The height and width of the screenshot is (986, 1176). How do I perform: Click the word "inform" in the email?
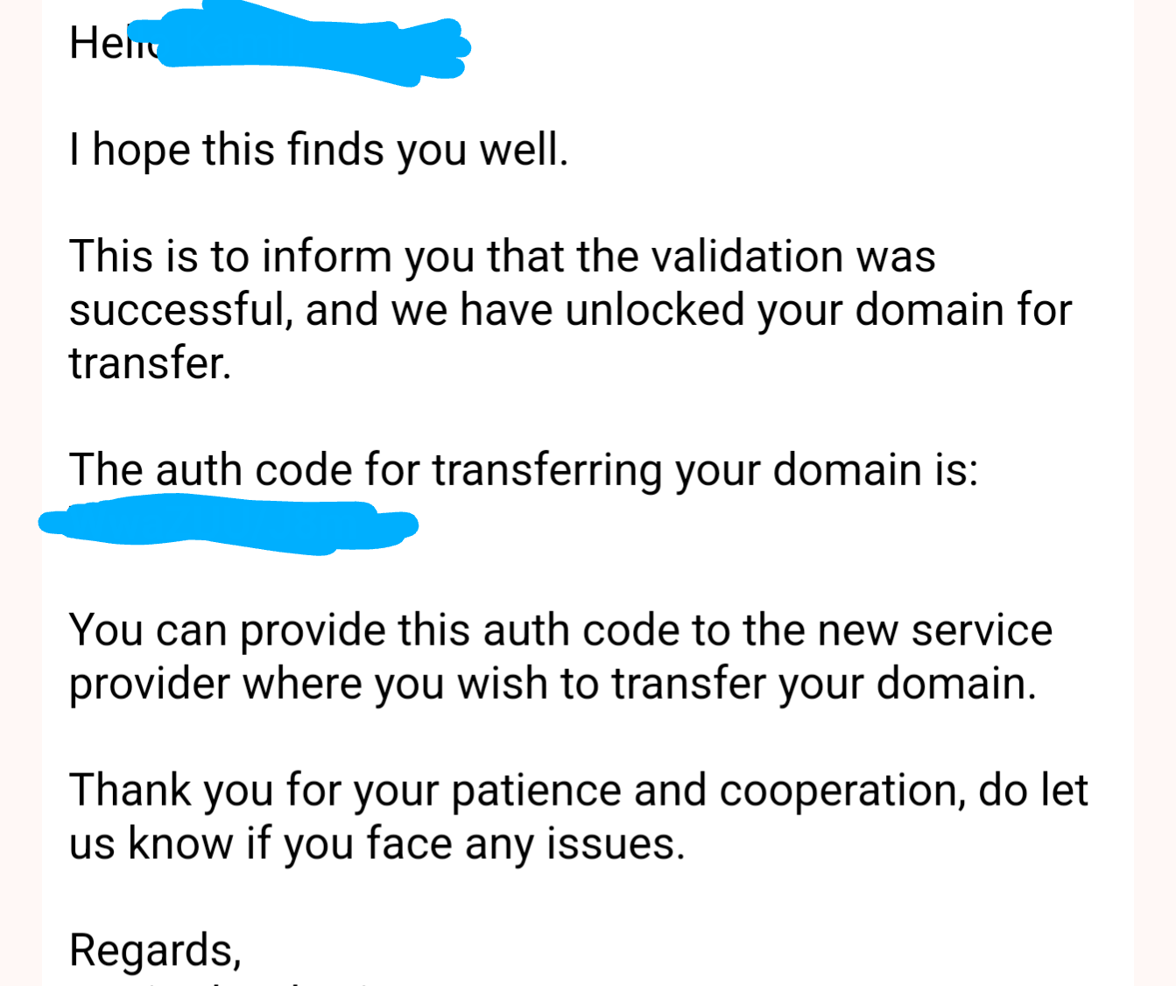click(x=326, y=257)
